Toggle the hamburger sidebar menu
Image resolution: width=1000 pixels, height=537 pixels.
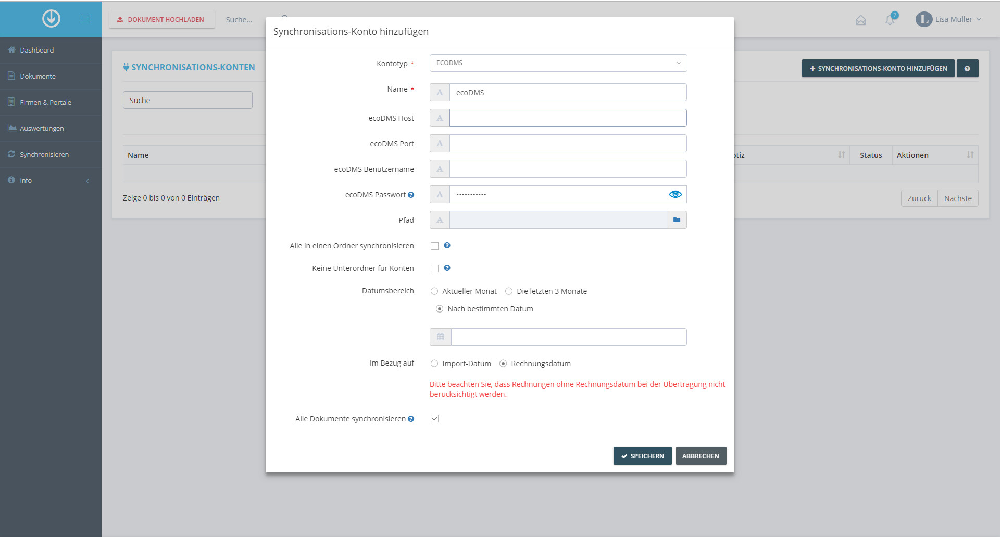[x=86, y=19]
